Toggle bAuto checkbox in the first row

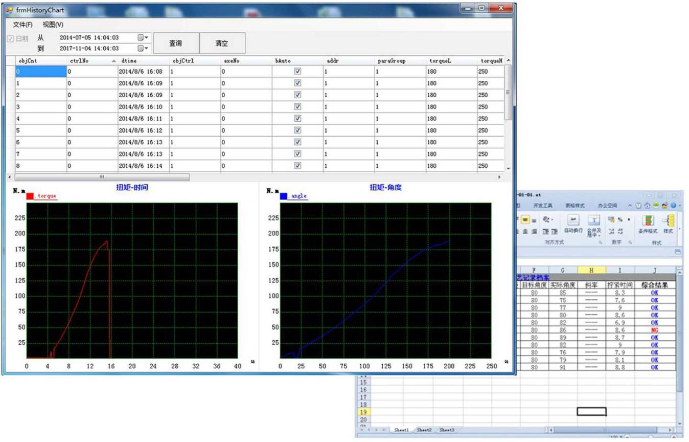[x=297, y=72]
